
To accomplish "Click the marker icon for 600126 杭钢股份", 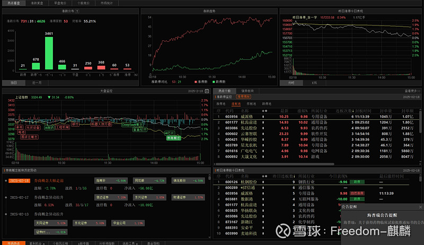I will pos(263,182).
